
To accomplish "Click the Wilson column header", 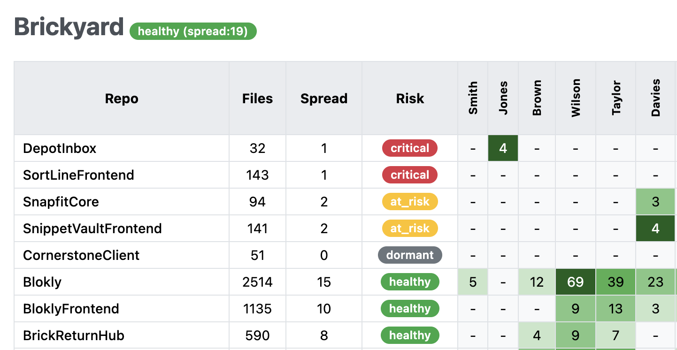I will click(x=576, y=98).
